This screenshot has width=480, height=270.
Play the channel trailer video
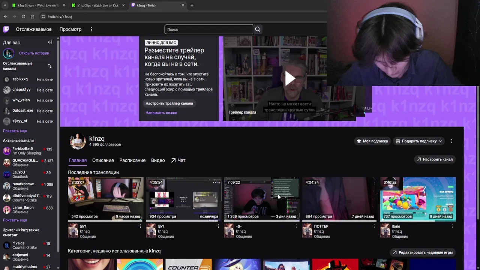290,78
